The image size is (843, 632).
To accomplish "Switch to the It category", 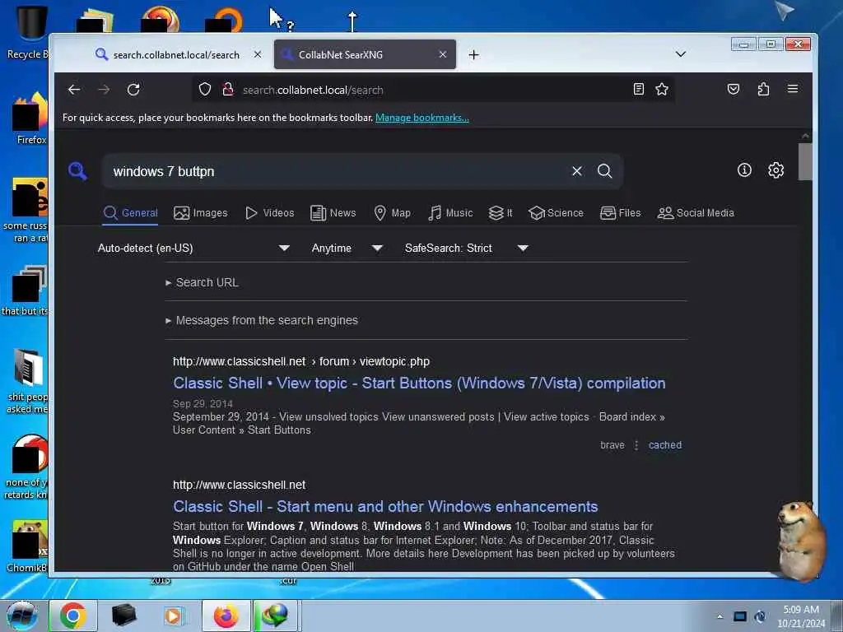I will tap(500, 213).
